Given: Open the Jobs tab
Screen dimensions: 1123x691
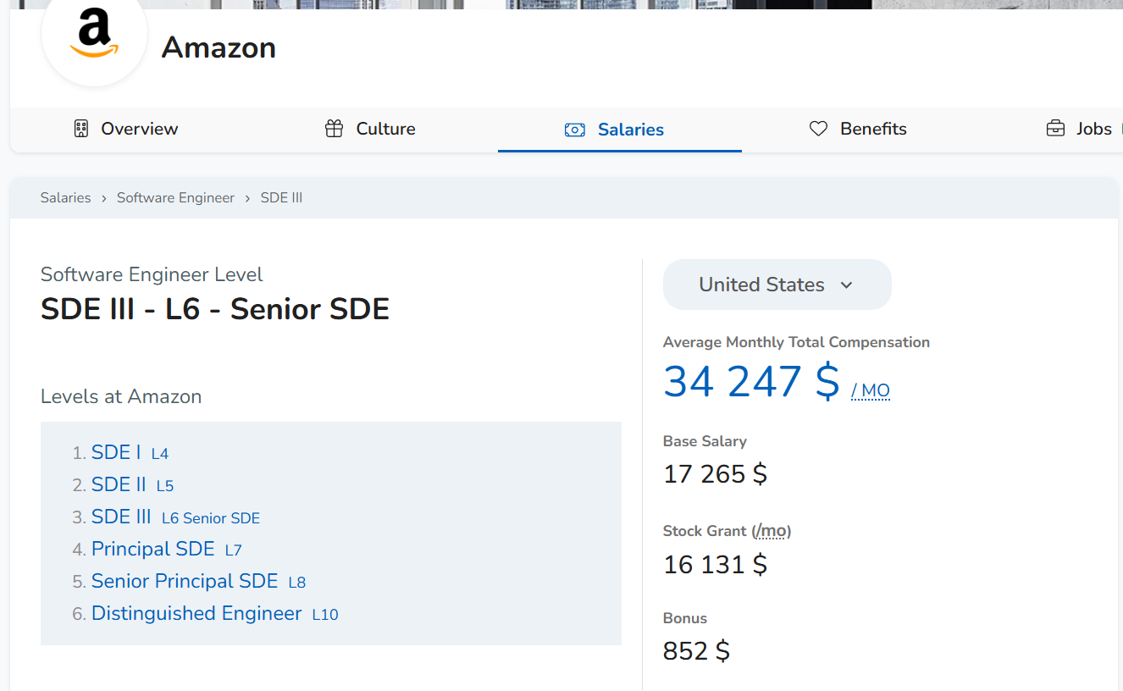Looking at the screenshot, I should pos(1080,130).
